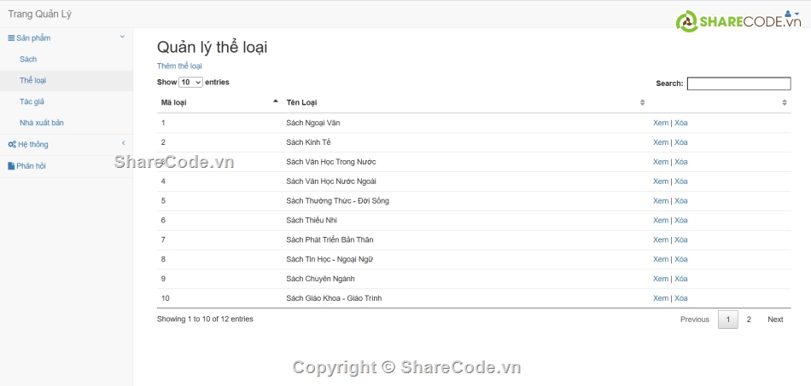Focus the Search input field
This screenshot has width=811, height=386.
click(738, 84)
